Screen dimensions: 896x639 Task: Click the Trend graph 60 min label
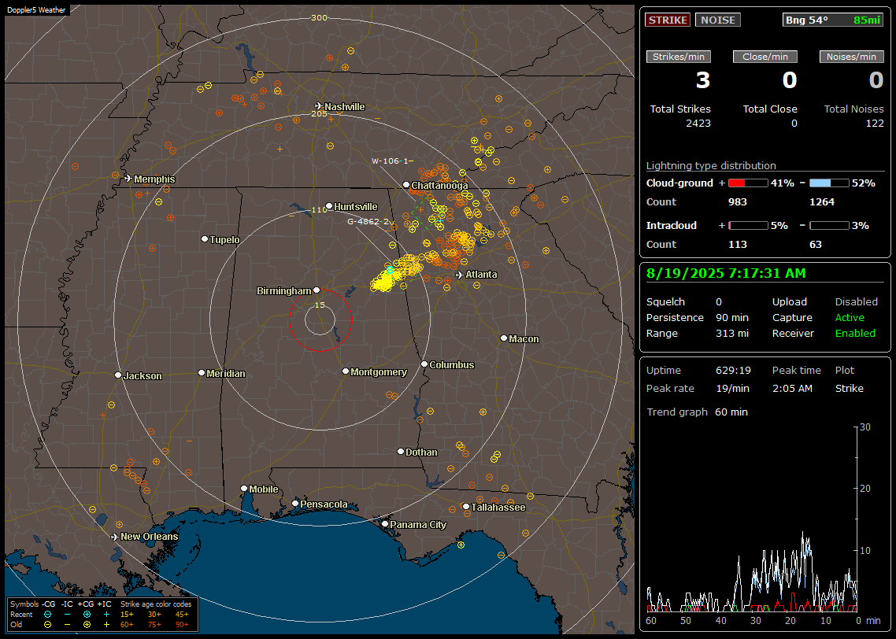tap(697, 412)
